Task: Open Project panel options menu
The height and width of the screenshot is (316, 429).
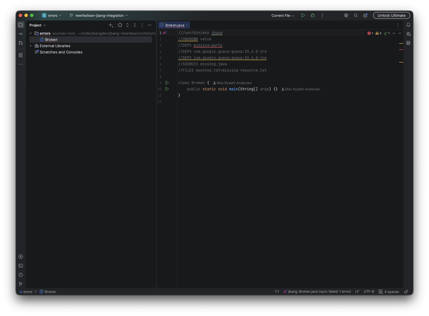Action: click(x=142, y=25)
